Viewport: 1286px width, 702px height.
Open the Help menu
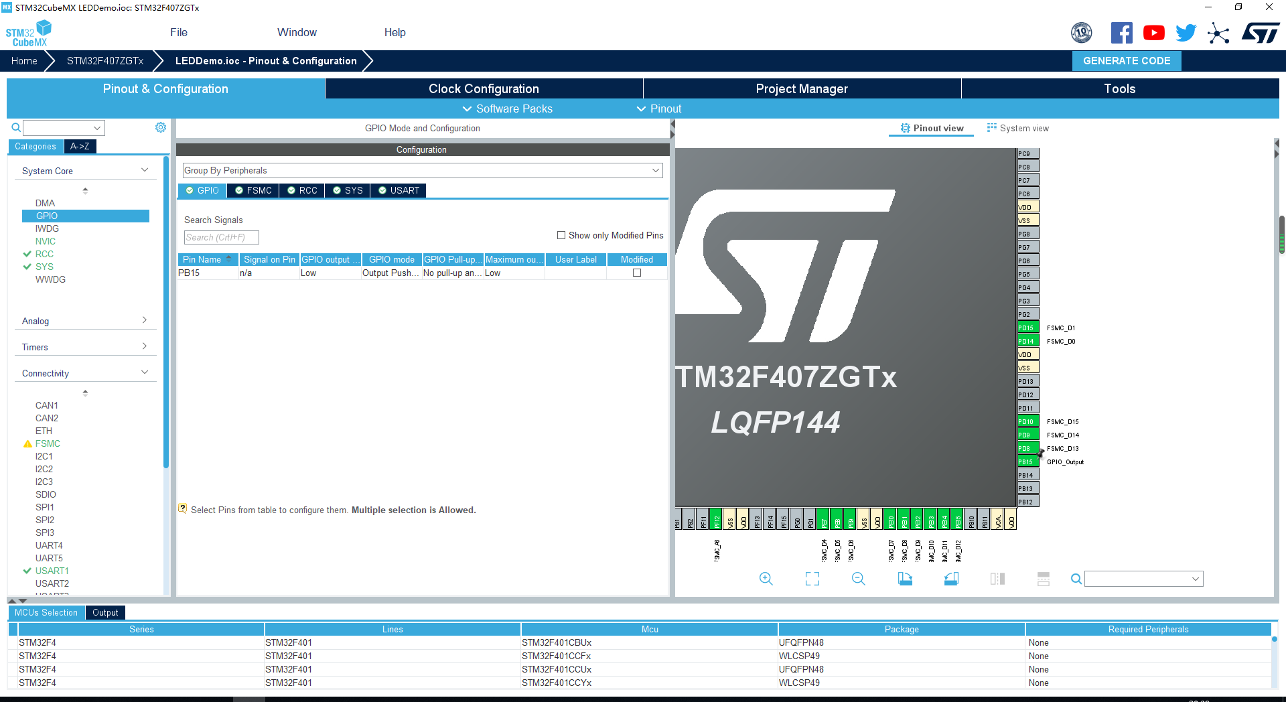[395, 32]
